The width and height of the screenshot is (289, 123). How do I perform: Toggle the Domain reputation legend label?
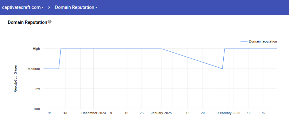click(263, 41)
